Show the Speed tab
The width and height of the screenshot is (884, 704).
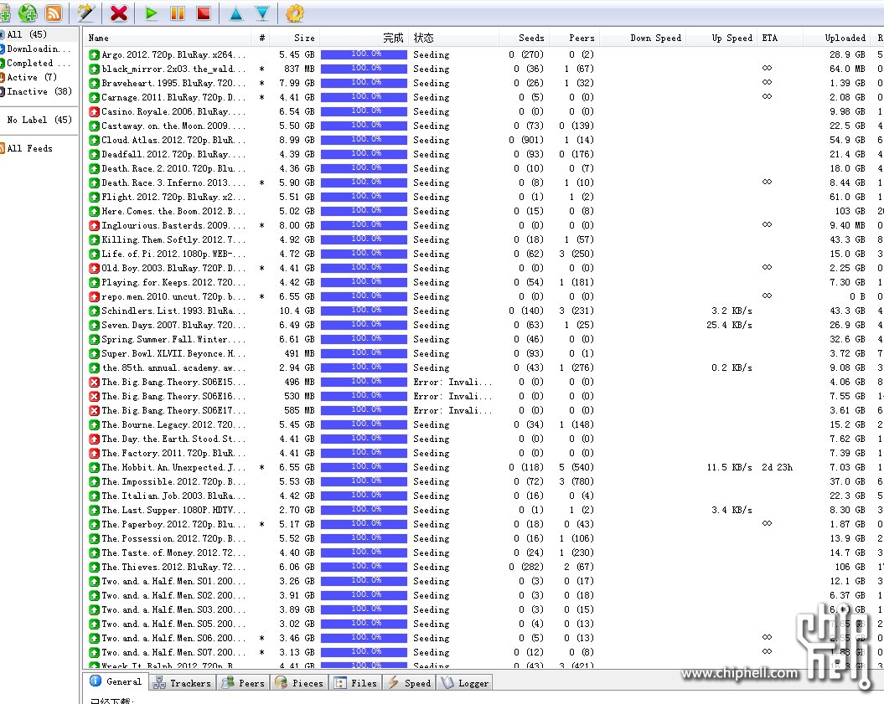[410, 683]
